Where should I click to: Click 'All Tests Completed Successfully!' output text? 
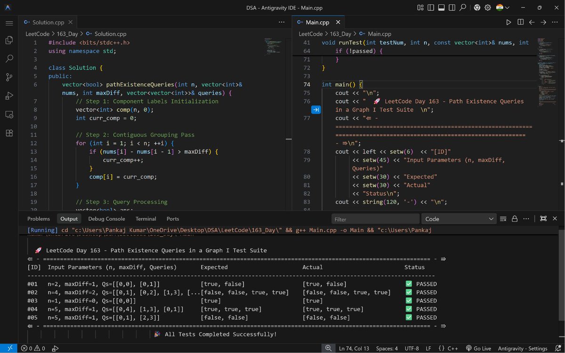point(221,334)
